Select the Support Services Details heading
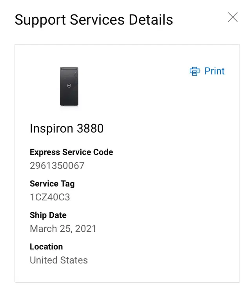This screenshot has height=289, width=251. pos(94,20)
